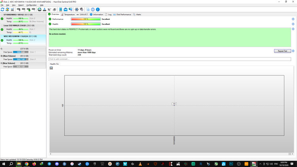Viewport: 297px width, 167px height.
Task: Click the status last updated text
Action: click(21, 159)
